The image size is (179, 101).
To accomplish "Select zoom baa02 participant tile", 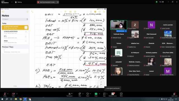I will 135,25.
